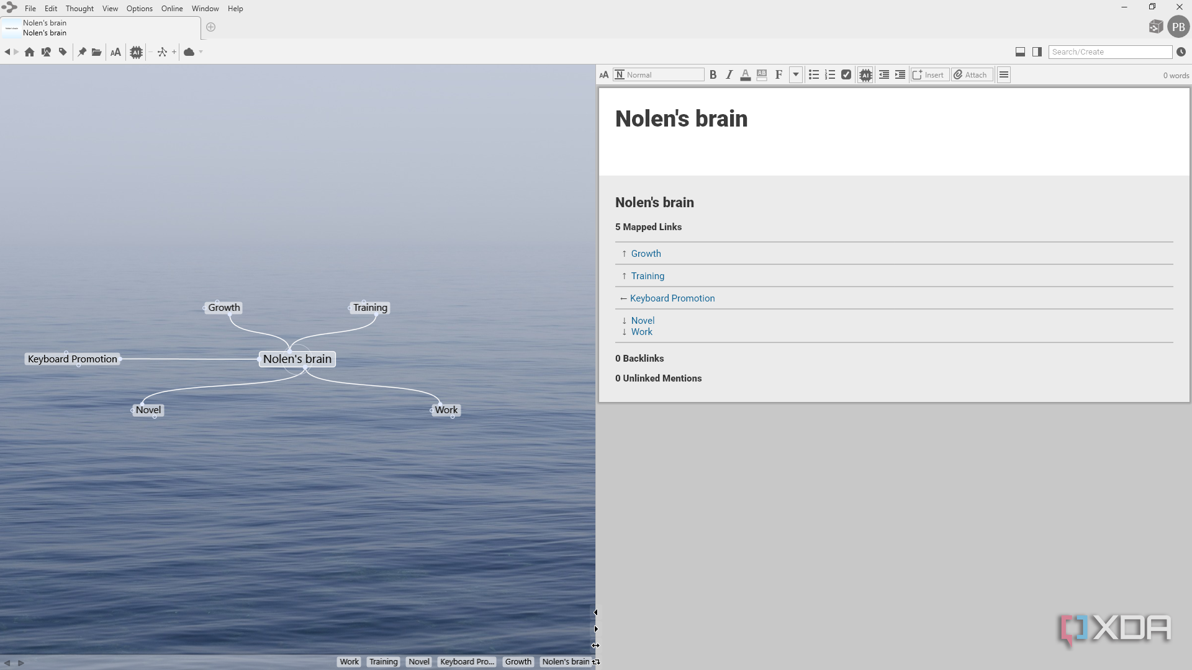The height and width of the screenshot is (670, 1192).
Task: Open the Growth mapped link
Action: 646,254
